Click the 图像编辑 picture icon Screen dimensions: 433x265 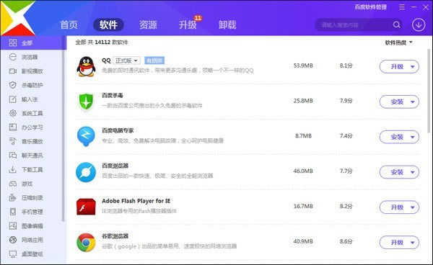click(13, 225)
